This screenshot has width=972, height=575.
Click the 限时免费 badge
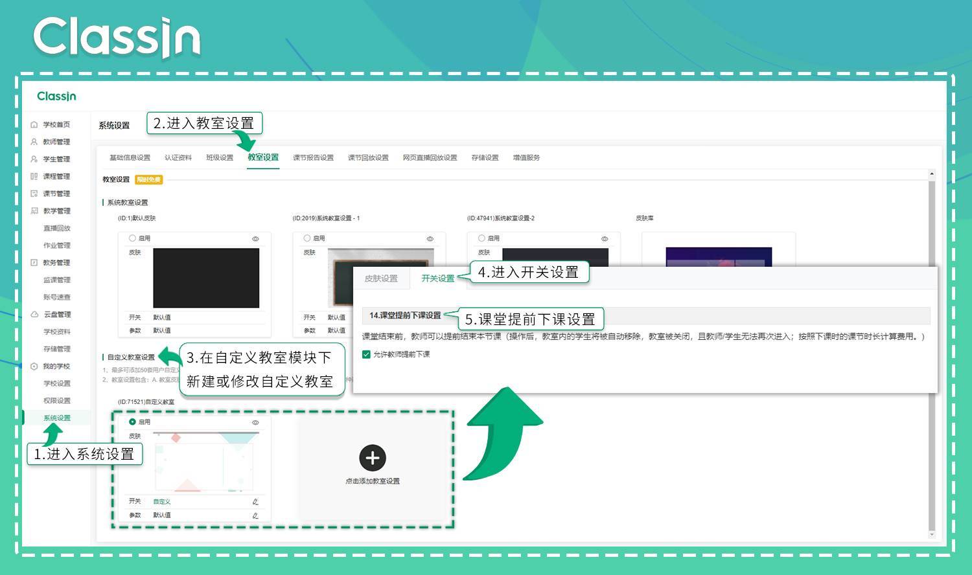(149, 179)
